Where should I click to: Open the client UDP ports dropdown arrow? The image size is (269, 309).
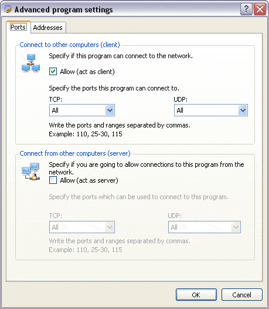pyautogui.click(x=243, y=110)
